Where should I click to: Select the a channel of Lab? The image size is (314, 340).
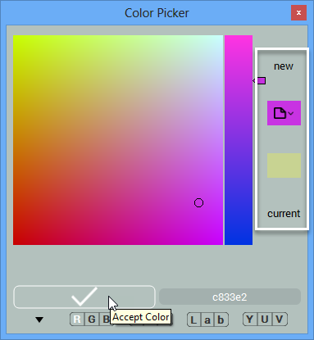click(207, 320)
